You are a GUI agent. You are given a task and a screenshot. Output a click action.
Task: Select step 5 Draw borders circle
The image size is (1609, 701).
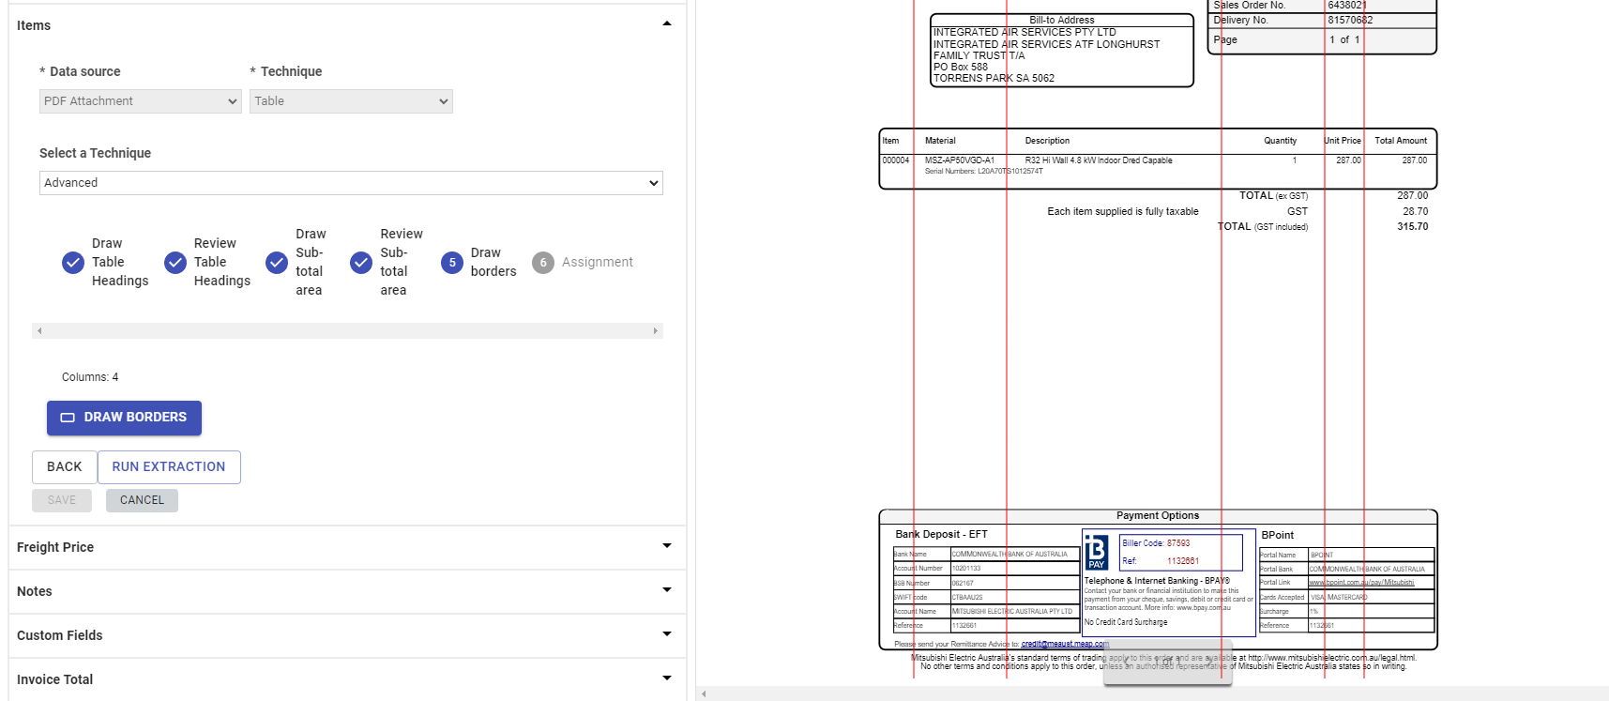pos(452,263)
